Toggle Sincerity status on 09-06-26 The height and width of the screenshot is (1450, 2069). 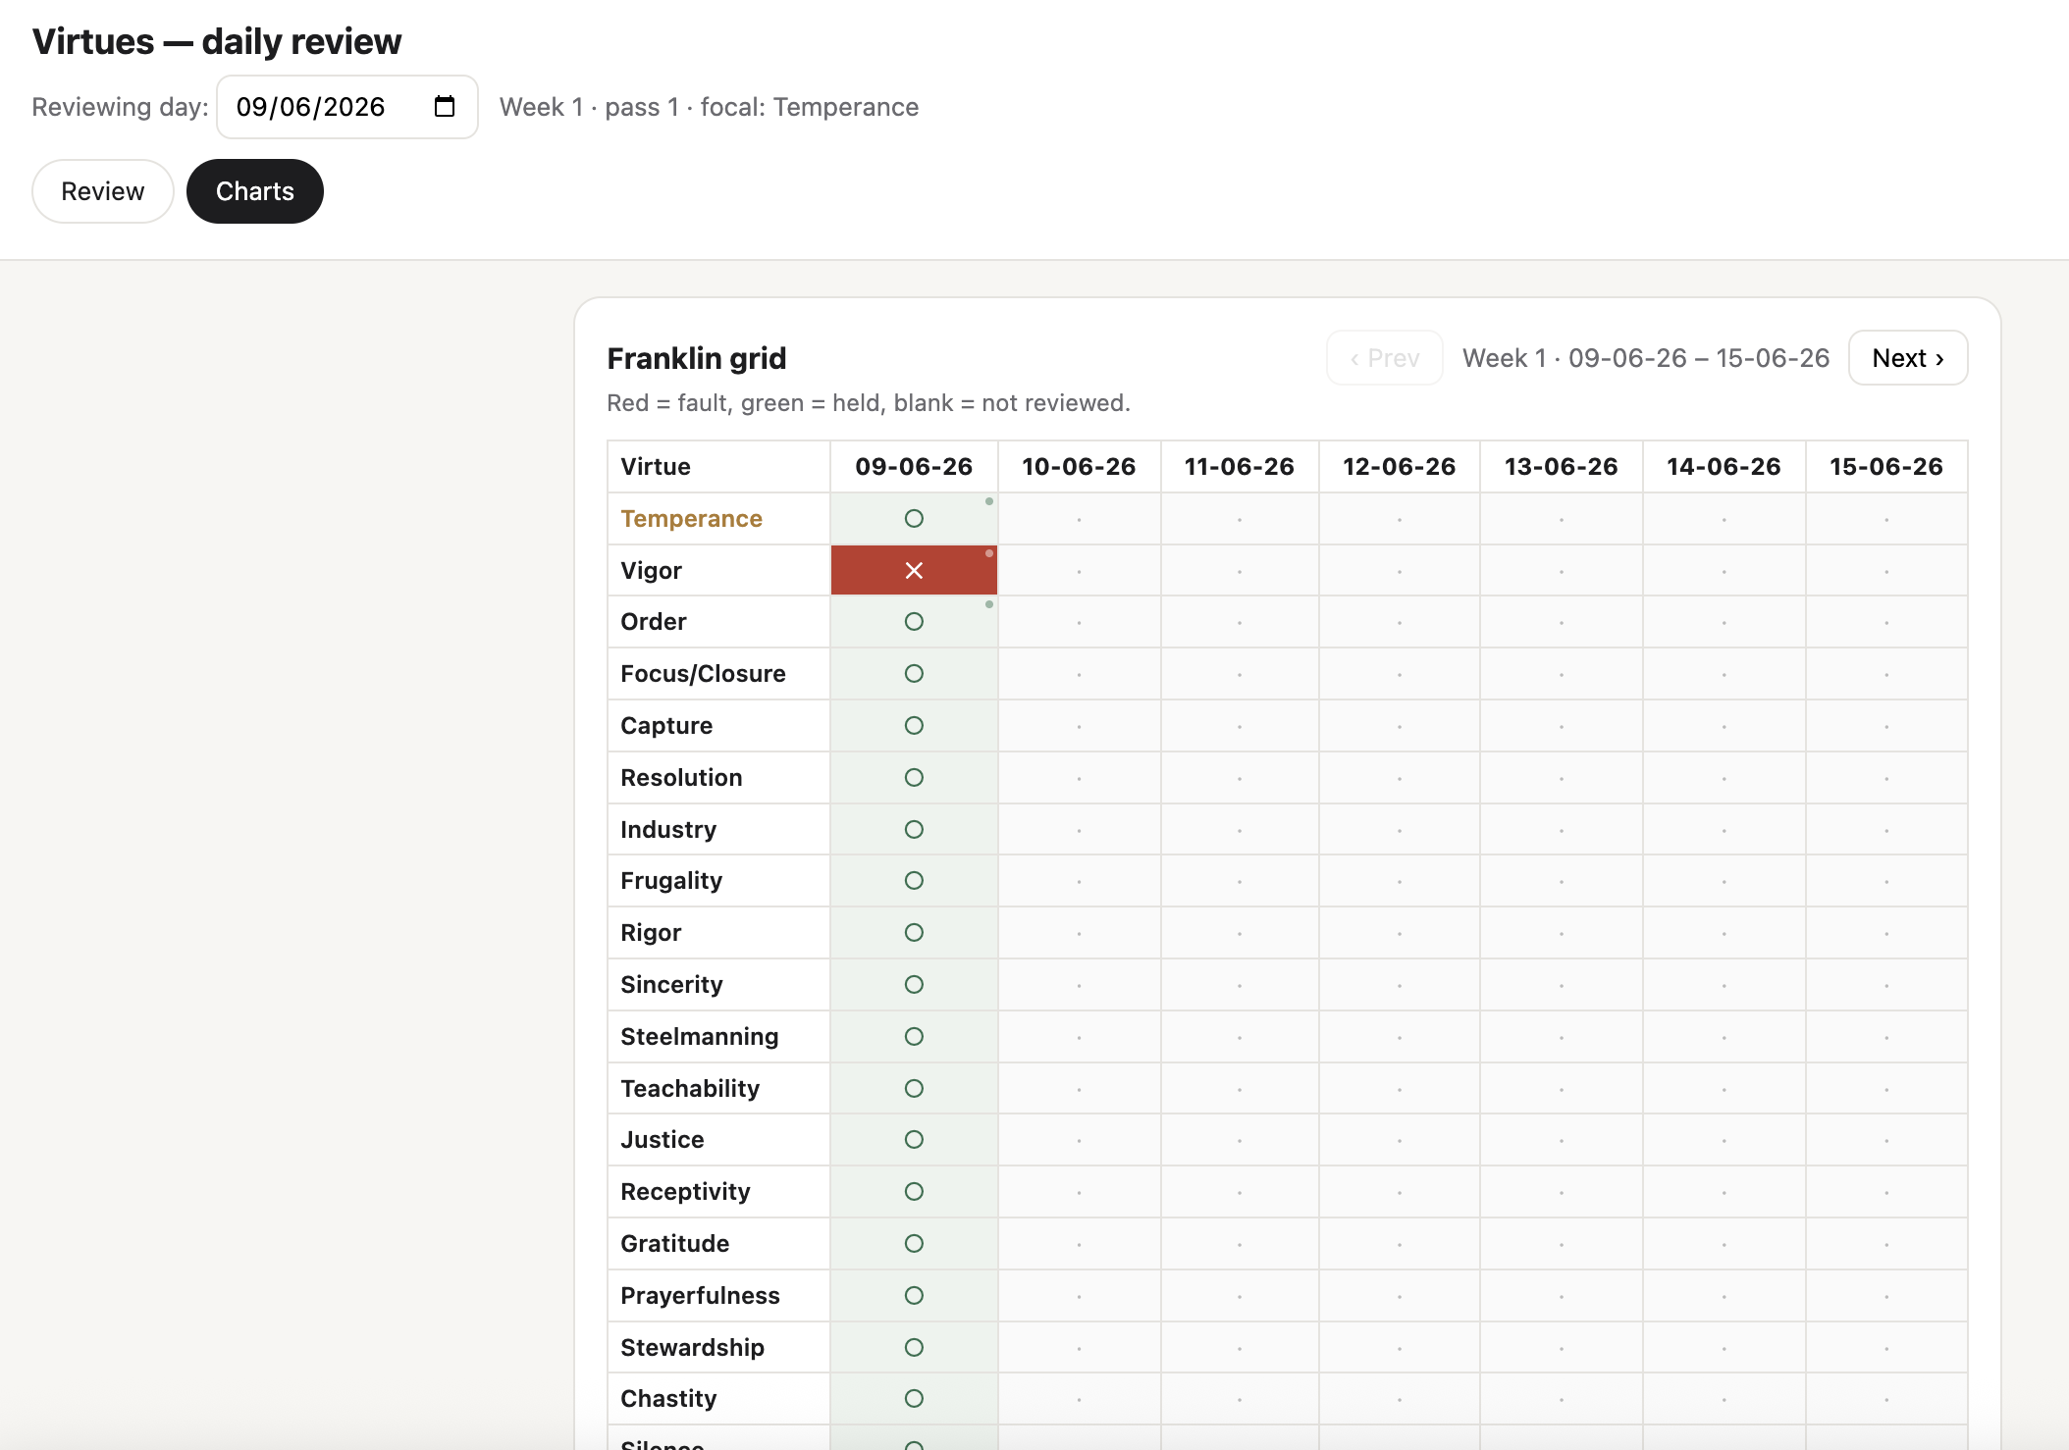(x=914, y=985)
